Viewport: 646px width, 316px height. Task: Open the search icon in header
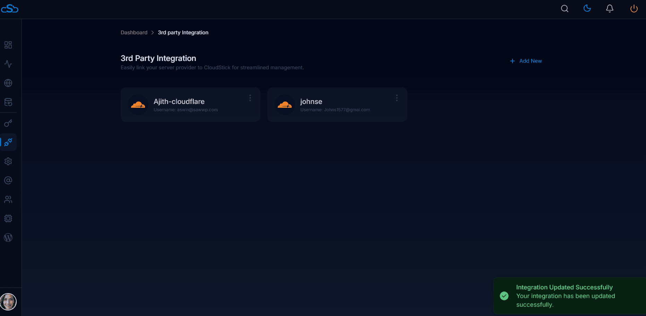tap(565, 9)
